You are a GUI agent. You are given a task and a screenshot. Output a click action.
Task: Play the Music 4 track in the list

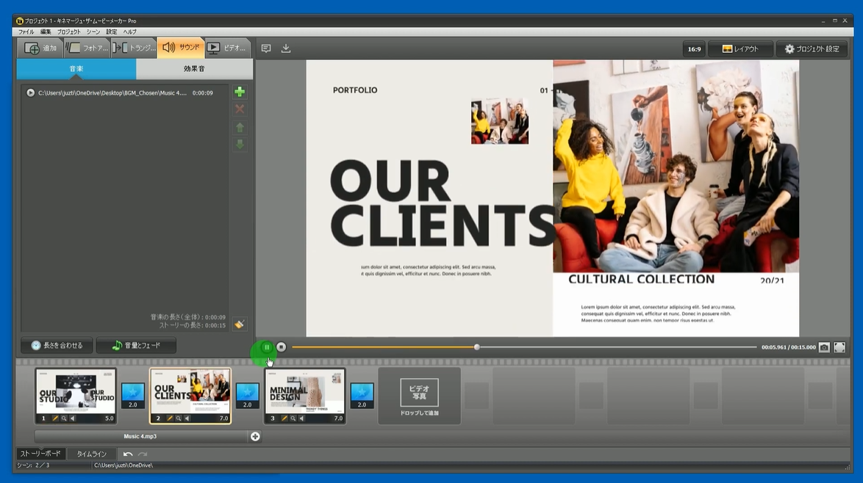pyautogui.click(x=30, y=92)
